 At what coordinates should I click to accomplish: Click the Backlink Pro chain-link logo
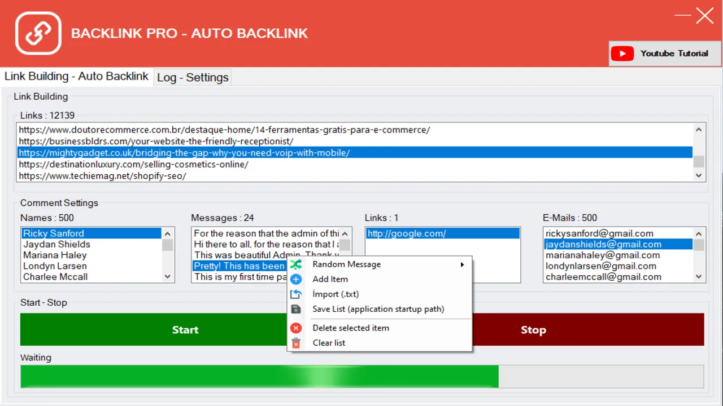(38, 33)
